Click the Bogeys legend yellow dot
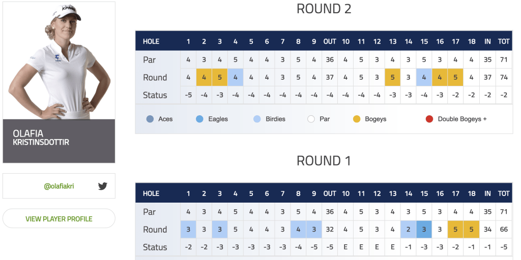 click(x=357, y=119)
